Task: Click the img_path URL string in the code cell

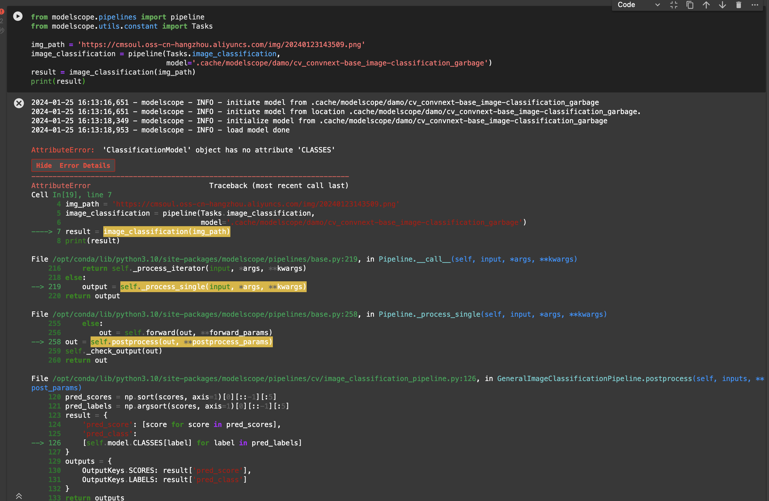Action: tap(221, 45)
